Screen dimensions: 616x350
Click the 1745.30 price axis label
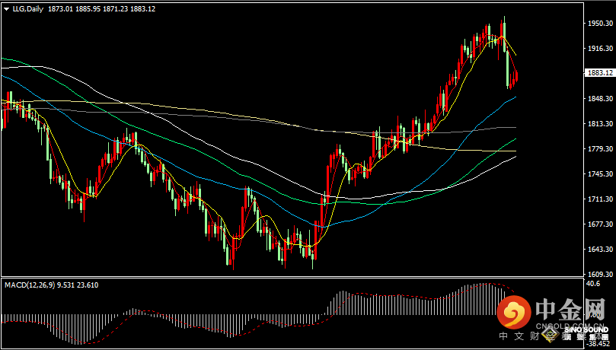click(601, 174)
